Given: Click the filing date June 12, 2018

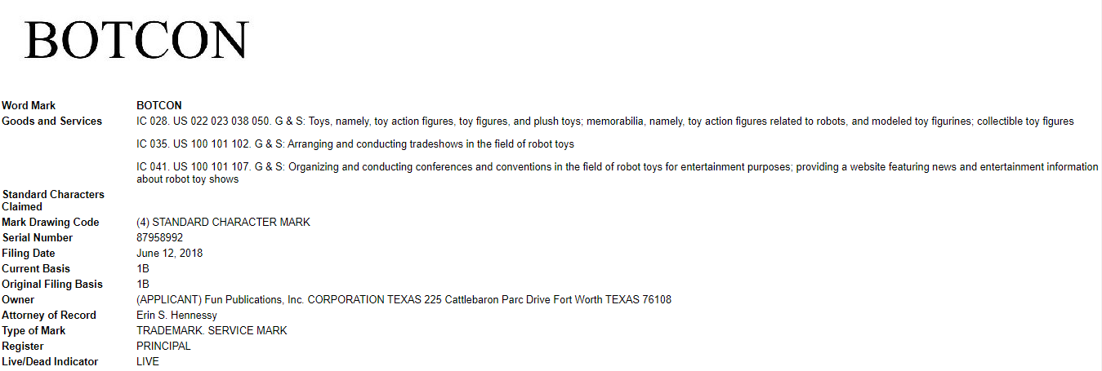Looking at the screenshot, I should (170, 253).
